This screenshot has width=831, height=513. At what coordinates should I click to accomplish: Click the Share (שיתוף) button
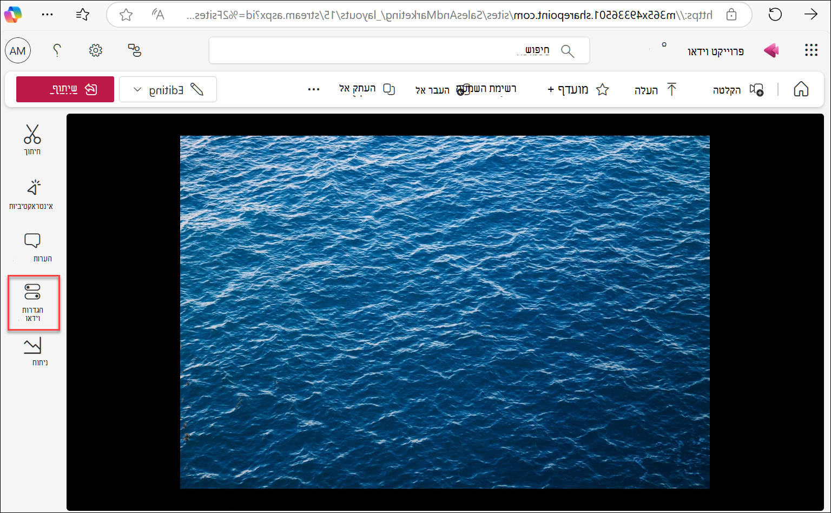(x=65, y=89)
